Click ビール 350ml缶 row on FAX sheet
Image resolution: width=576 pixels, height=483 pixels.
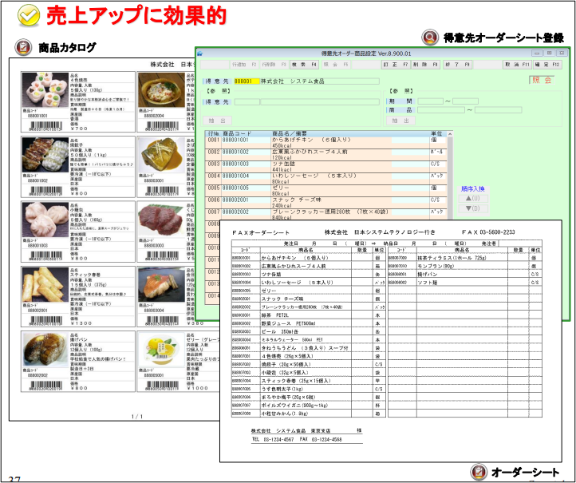pos(309,331)
